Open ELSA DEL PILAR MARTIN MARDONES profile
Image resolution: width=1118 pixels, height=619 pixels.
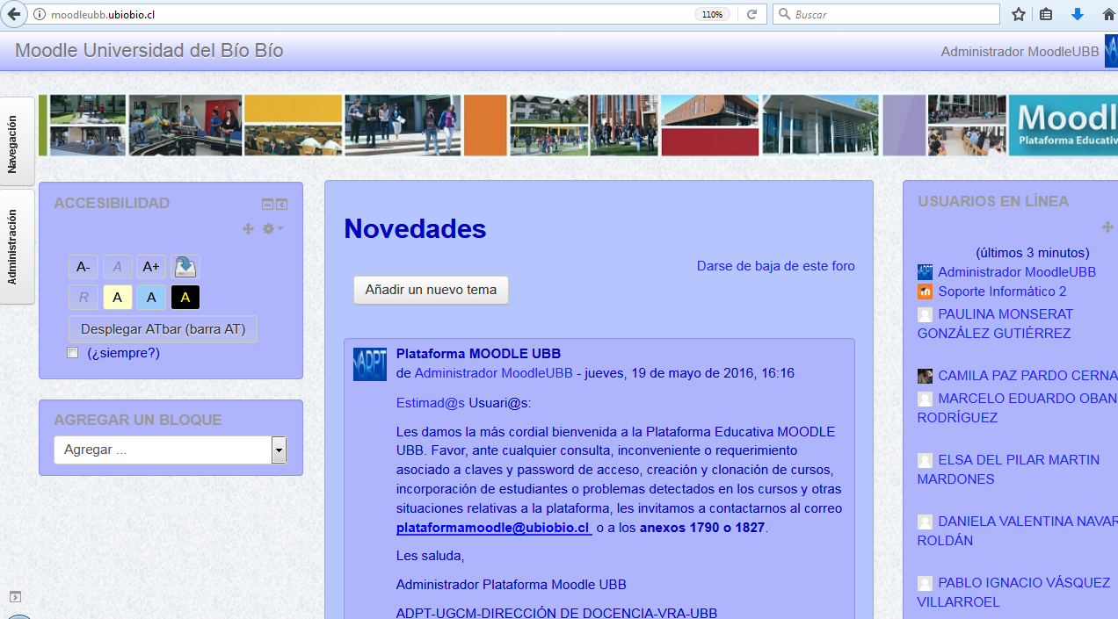coord(1008,470)
